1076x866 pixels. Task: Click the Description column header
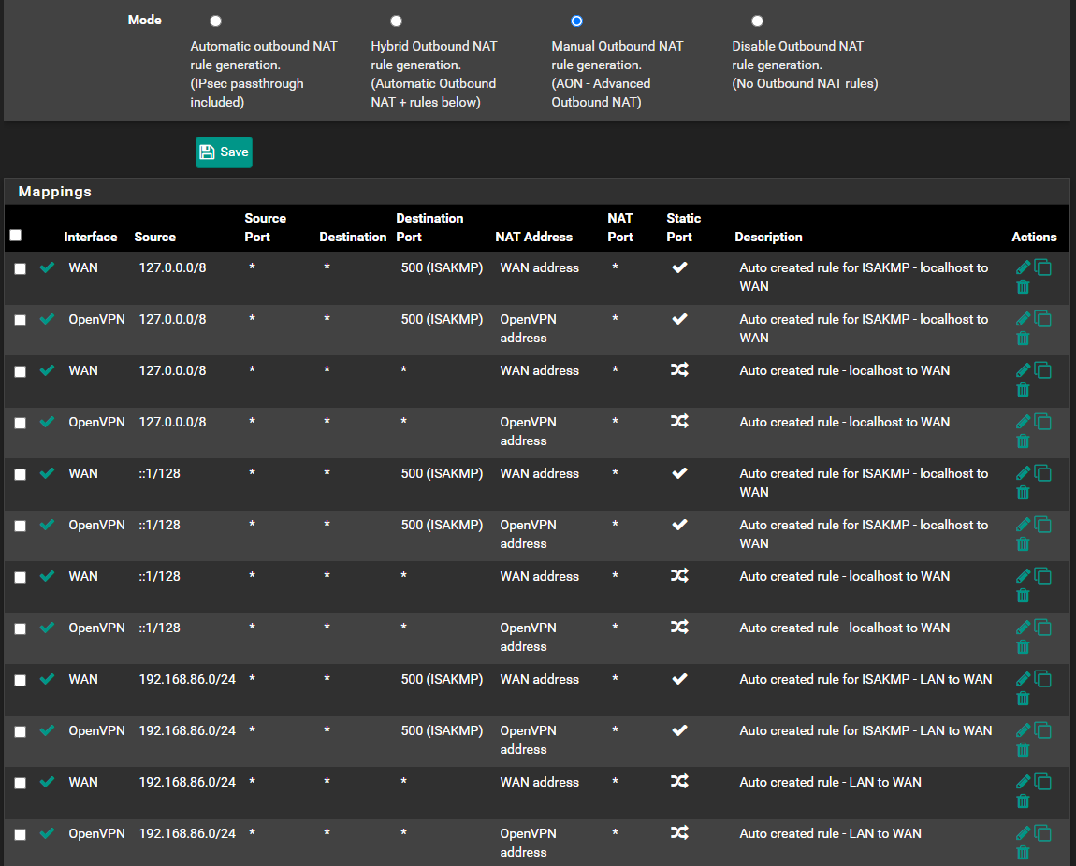click(768, 238)
